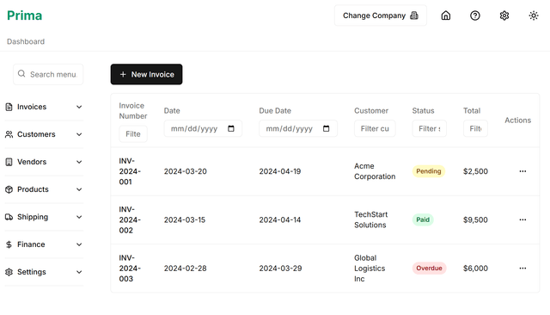Click the Invoices document icon in sidebar
The width and height of the screenshot is (550, 315).
pyautogui.click(x=9, y=107)
